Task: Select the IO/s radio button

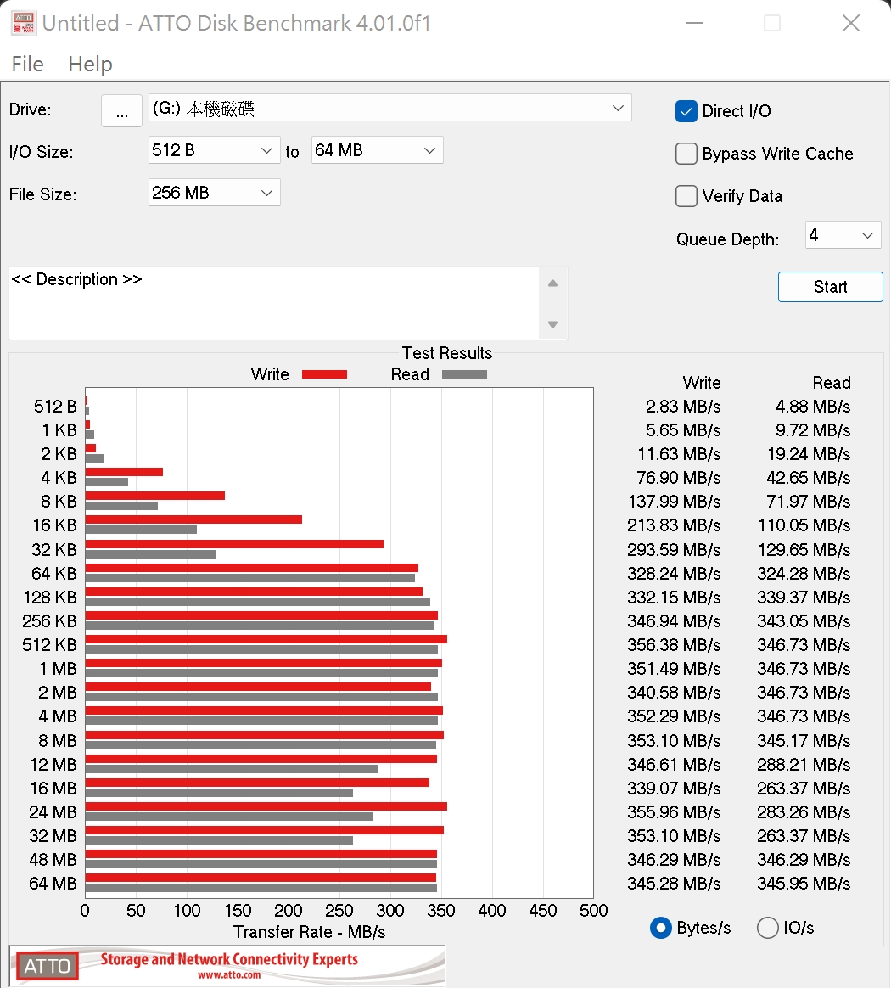Action: point(767,928)
